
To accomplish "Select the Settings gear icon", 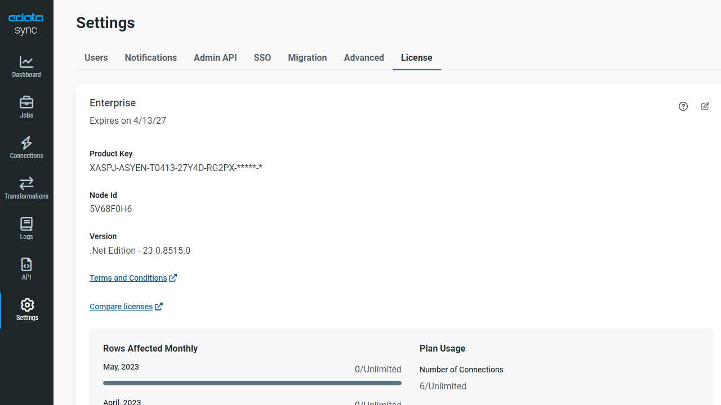I will 27,305.
